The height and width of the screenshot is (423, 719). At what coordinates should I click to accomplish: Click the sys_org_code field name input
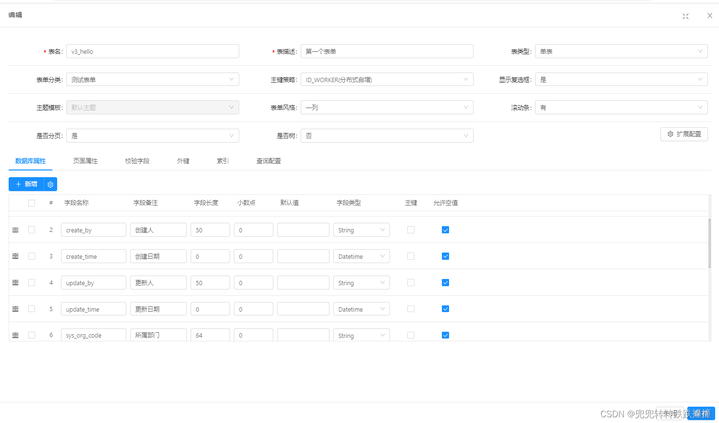(94, 335)
